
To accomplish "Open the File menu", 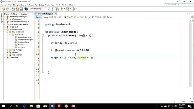I will (2, 5).
